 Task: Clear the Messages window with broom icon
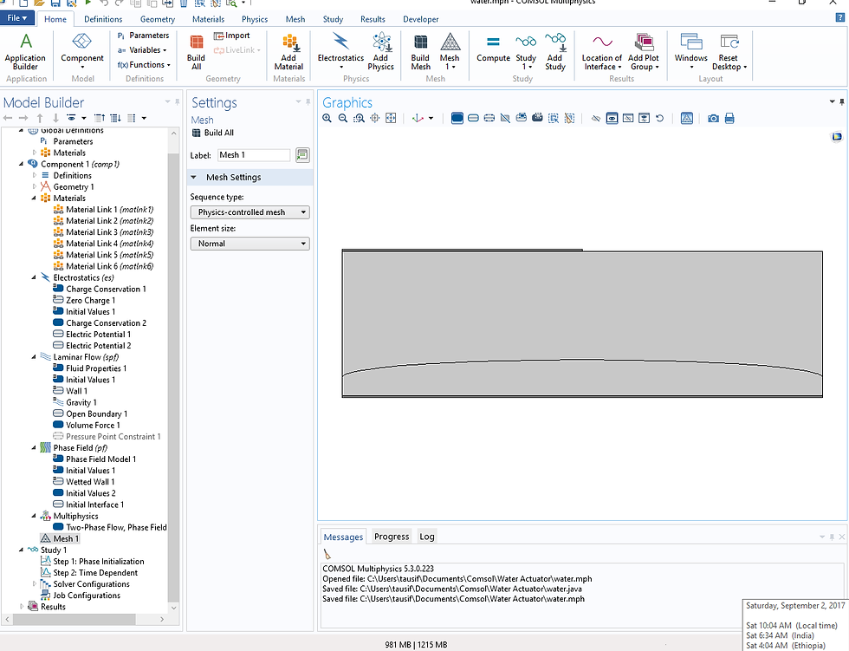327,554
